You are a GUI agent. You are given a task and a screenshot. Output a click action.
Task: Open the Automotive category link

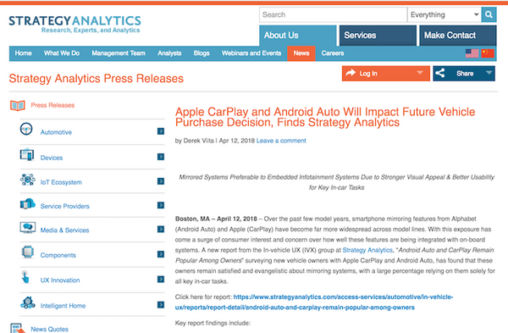click(x=56, y=132)
